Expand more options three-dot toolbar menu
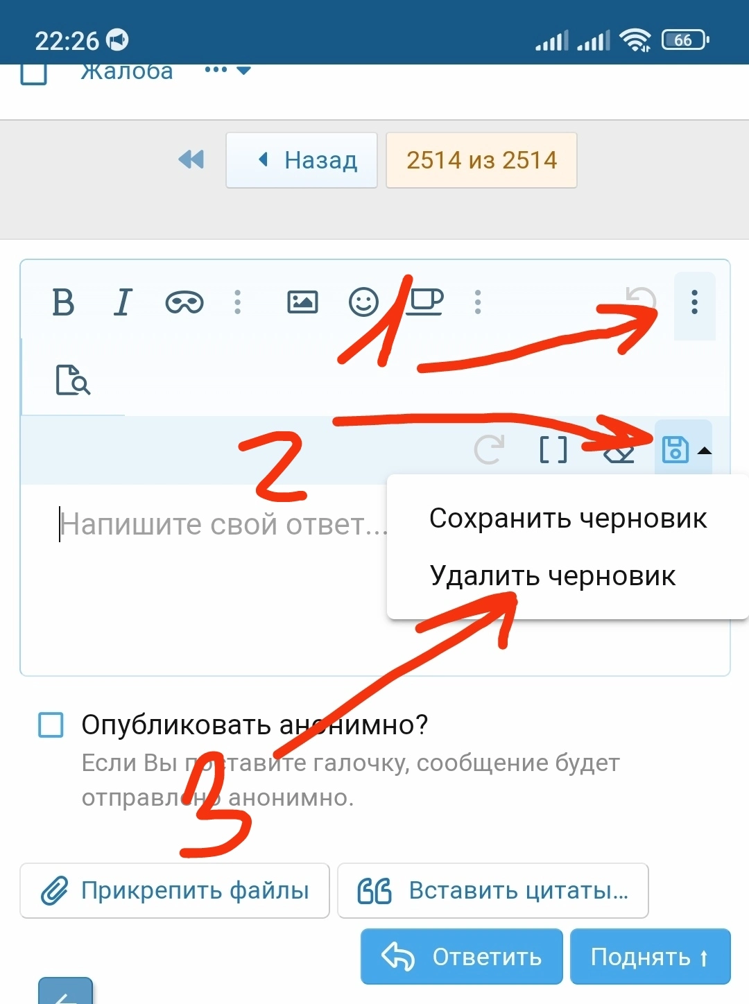The height and width of the screenshot is (1004, 749). coord(694,302)
